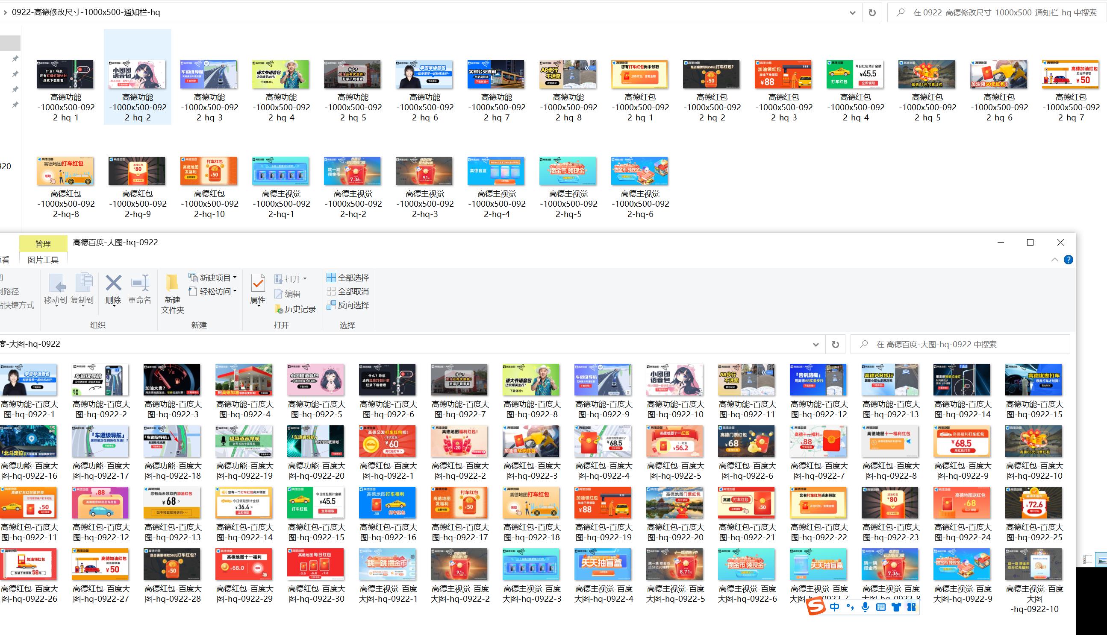Click file name 高德红包-百度大图-hq-0922-13
Viewport: 1107px width, 635px height.
173,533
